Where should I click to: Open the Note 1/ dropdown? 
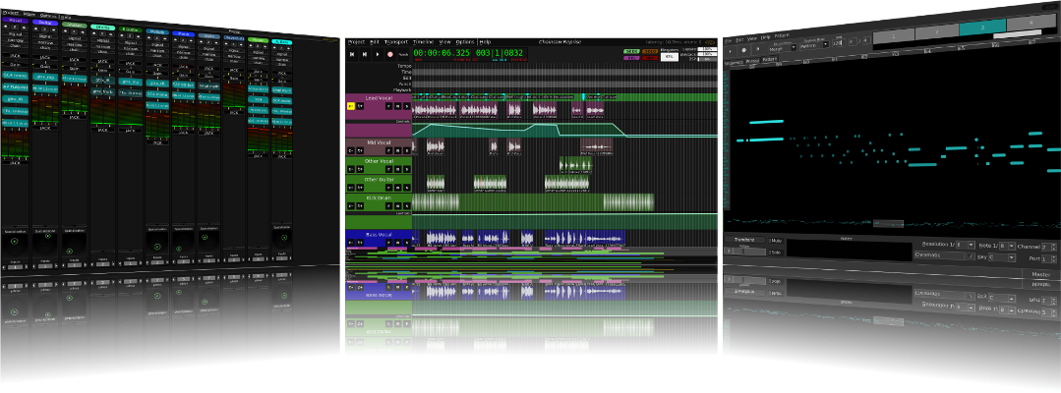tap(1006, 247)
